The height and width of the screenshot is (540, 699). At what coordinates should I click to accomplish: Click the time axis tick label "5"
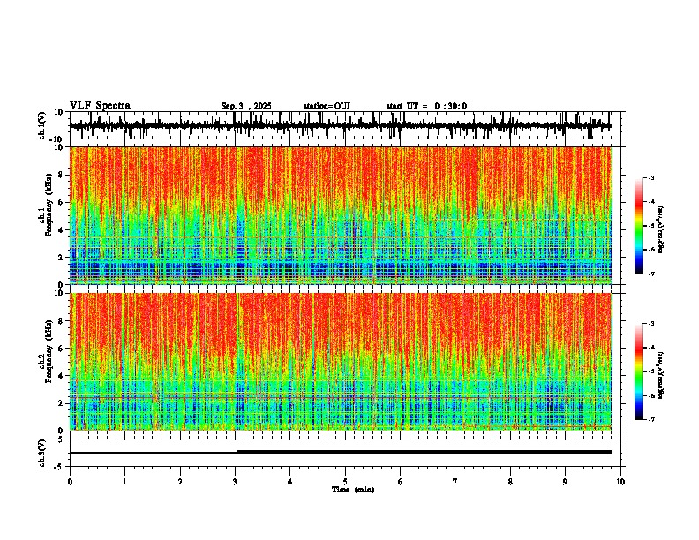345,482
